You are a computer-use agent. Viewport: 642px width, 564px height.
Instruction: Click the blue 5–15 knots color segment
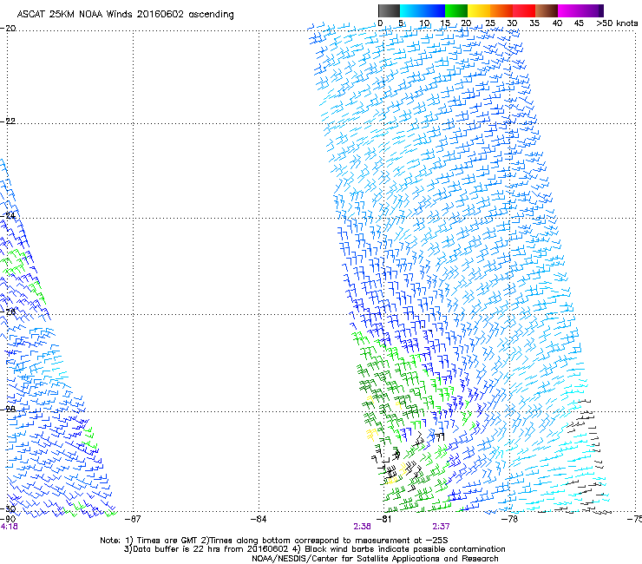[x=423, y=10]
